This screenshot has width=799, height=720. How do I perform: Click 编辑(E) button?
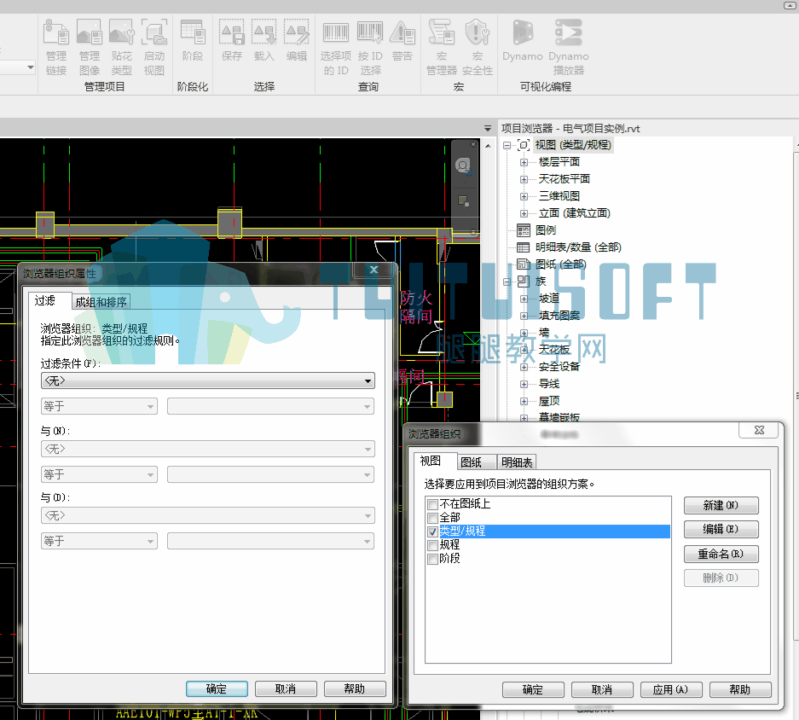(721, 529)
